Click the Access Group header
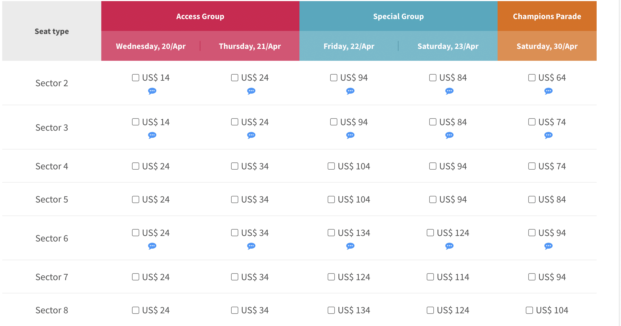The height and width of the screenshot is (326, 621). tap(200, 16)
